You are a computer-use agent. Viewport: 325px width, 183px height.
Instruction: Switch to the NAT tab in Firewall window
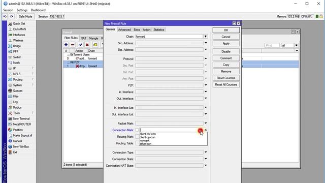click(x=83, y=39)
